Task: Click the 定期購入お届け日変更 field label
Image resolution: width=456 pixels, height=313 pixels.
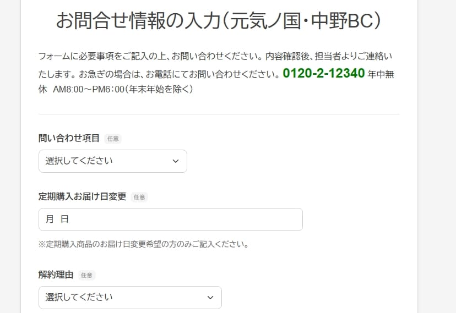Action: click(82, 196)
